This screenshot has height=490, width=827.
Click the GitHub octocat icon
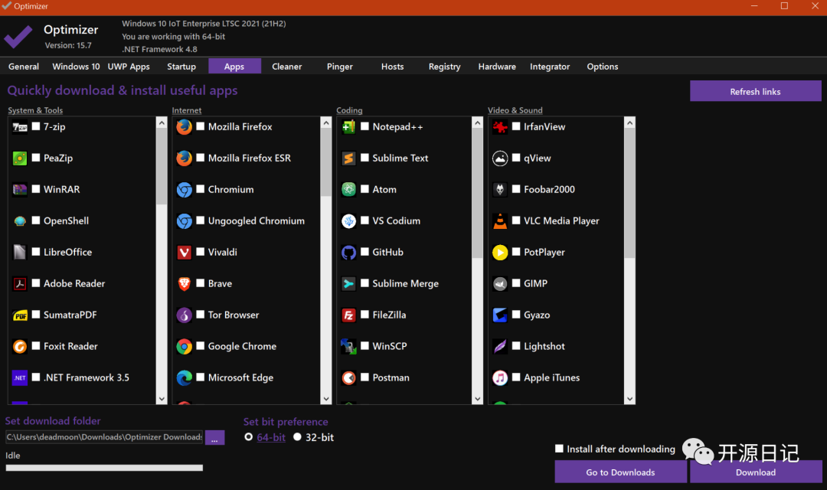[348, 252]
